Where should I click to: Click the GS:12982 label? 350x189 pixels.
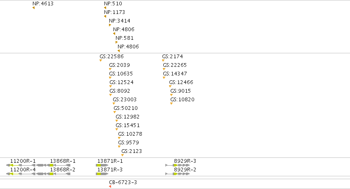[127, 117]
